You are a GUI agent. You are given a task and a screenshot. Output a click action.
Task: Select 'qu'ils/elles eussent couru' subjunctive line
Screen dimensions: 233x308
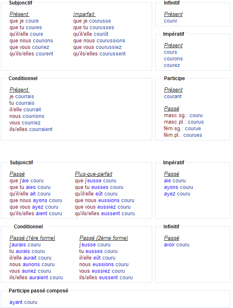(x=105, y=214)
